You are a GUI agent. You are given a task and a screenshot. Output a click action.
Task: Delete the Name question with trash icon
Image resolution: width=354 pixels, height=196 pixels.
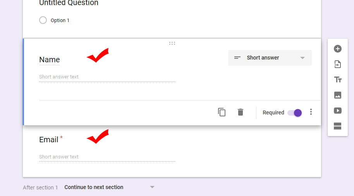(x=241, y=112)
